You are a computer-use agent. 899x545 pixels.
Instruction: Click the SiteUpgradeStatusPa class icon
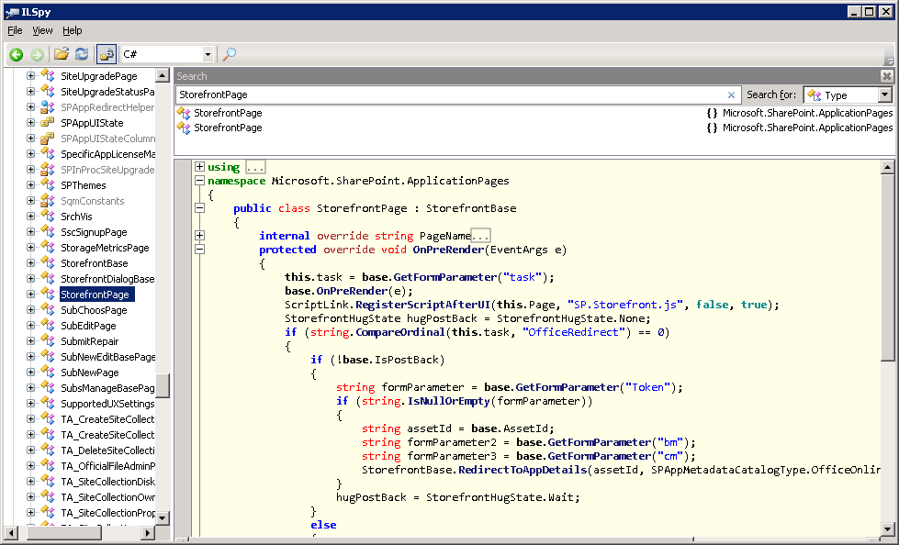(x=48, y=91)
